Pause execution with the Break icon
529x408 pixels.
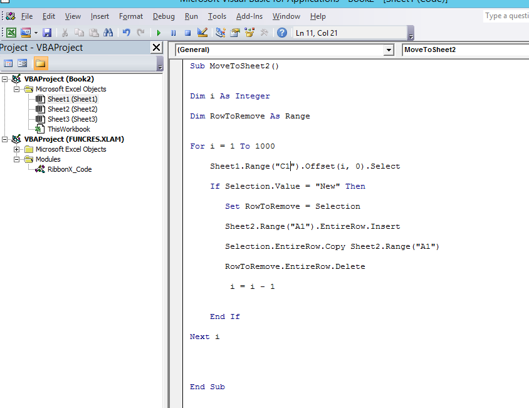(174, 33)
